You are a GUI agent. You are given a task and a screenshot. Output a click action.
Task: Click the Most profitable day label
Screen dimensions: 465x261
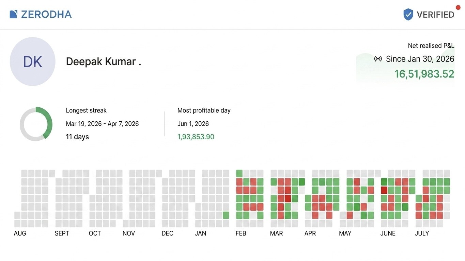tap(204, 110)
